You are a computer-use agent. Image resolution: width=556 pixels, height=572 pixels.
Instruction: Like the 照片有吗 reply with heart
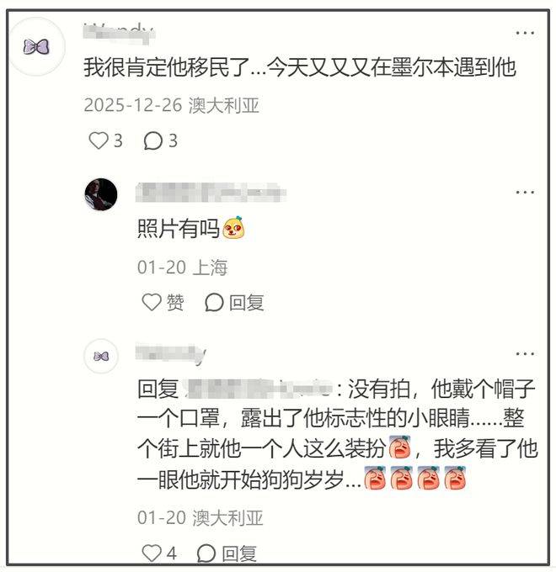(152, 302)
